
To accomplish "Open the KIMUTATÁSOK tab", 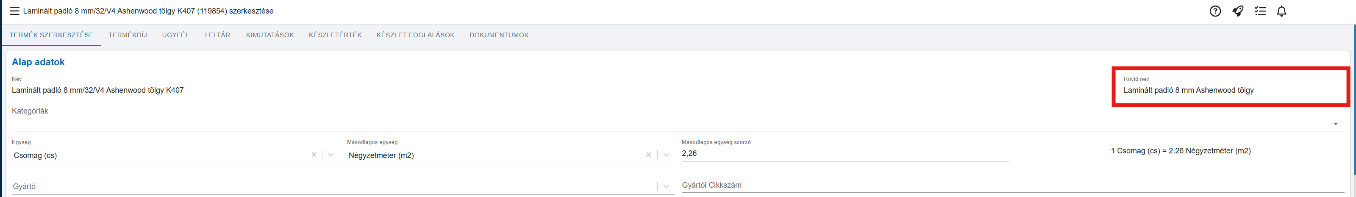I will [270, 35].
